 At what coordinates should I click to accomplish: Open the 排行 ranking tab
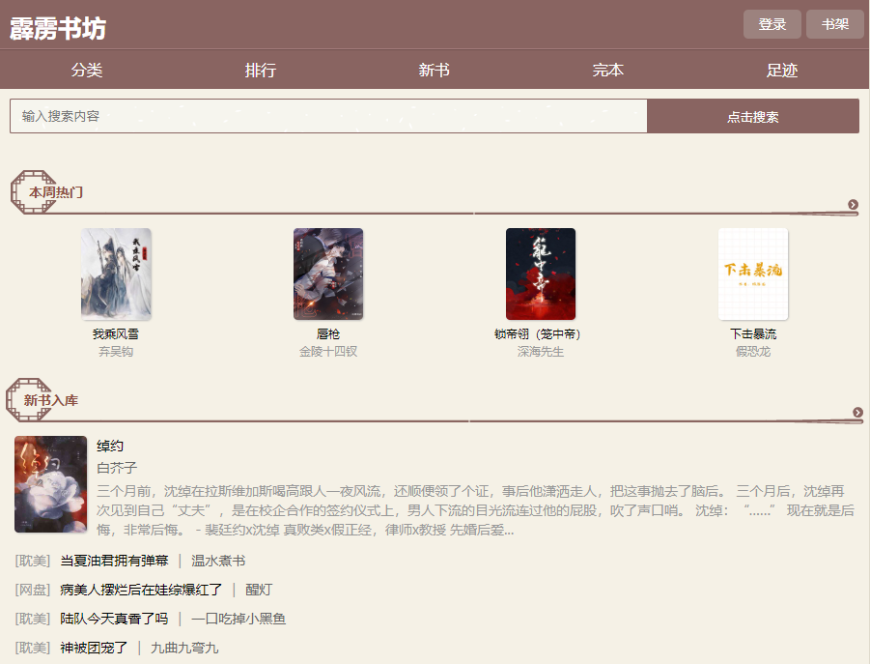260,70
